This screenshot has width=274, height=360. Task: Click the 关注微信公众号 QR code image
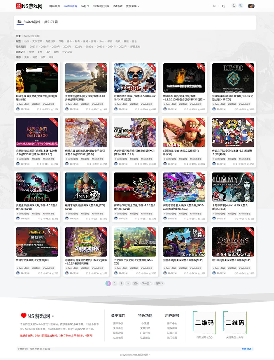click(235, 323)
